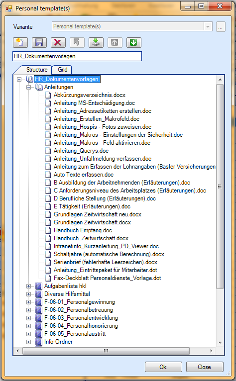The width and height of the screenshot is (236, 381).
Task: Save using the floppy disk icon
Action: click(x=39, y=42)
